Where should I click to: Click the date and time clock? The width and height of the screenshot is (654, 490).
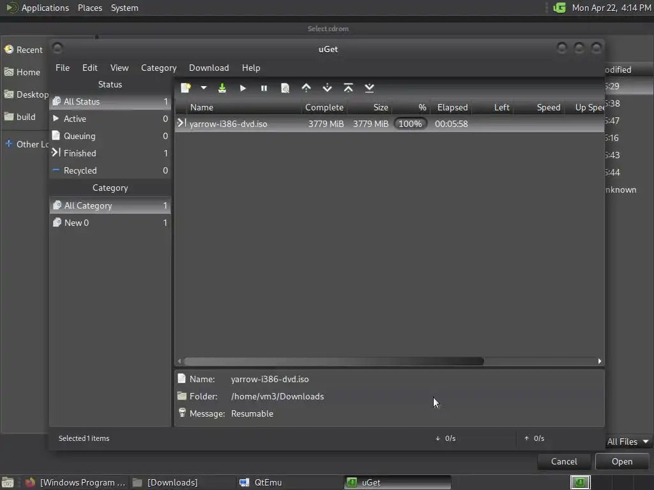pos(611,8)
